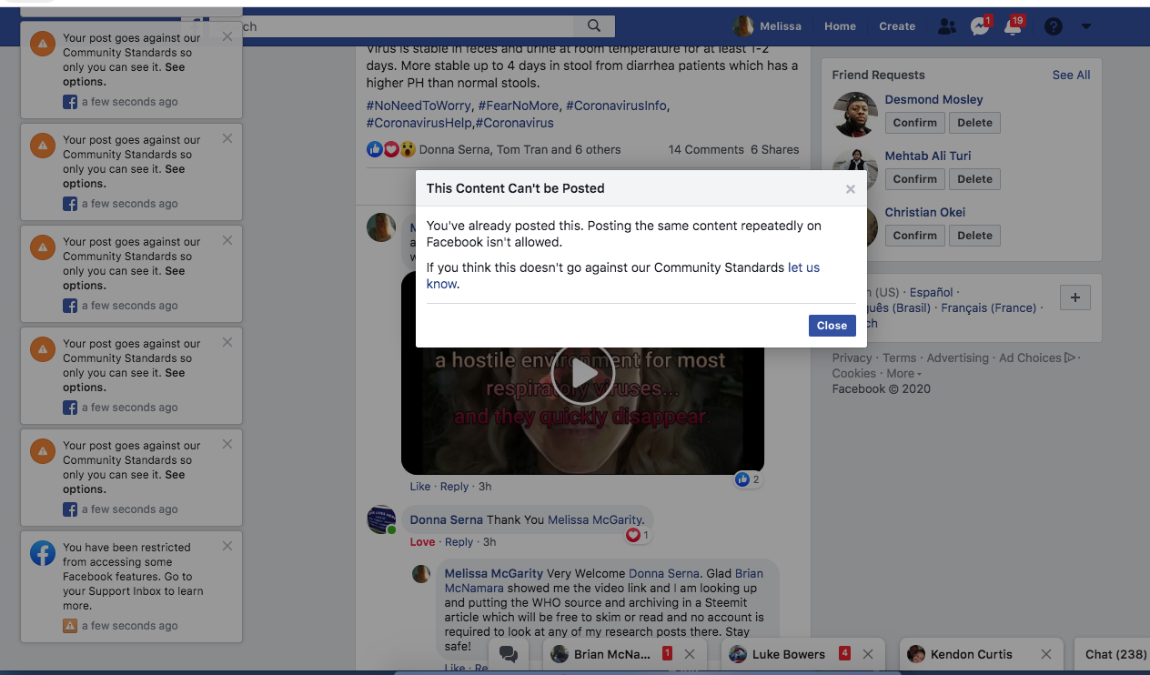Open the Mehtab Ali Turi name link
This screenshot has height=675, width=1150.
pyautogui.click(x=928, y=156)
